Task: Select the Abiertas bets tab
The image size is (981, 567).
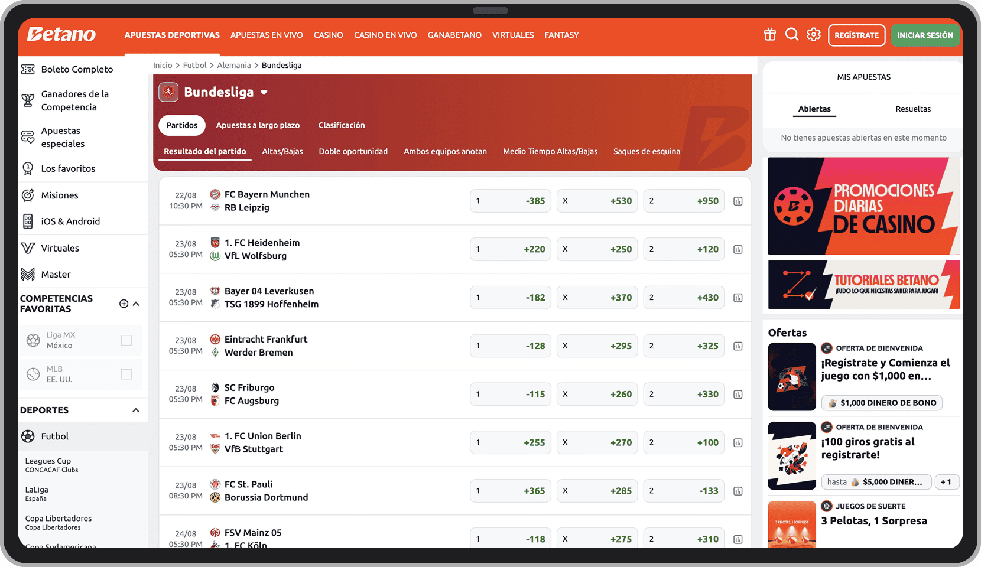Action: (x=814, y=109)
